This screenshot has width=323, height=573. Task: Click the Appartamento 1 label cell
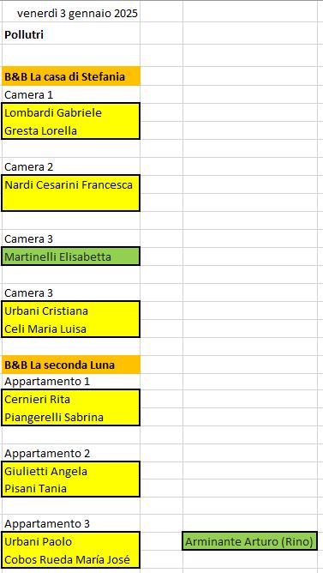[x=70, y=382]
